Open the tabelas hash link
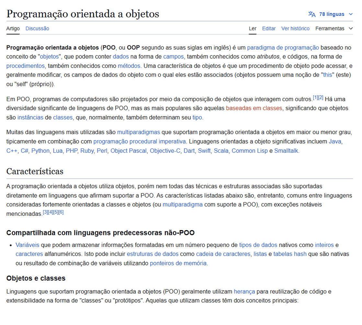362x325 pixels. (x=290, y=254)
